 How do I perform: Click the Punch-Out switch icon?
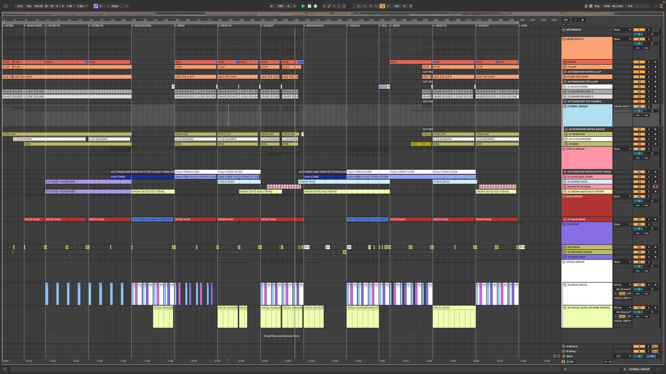[x=388, y=6]
